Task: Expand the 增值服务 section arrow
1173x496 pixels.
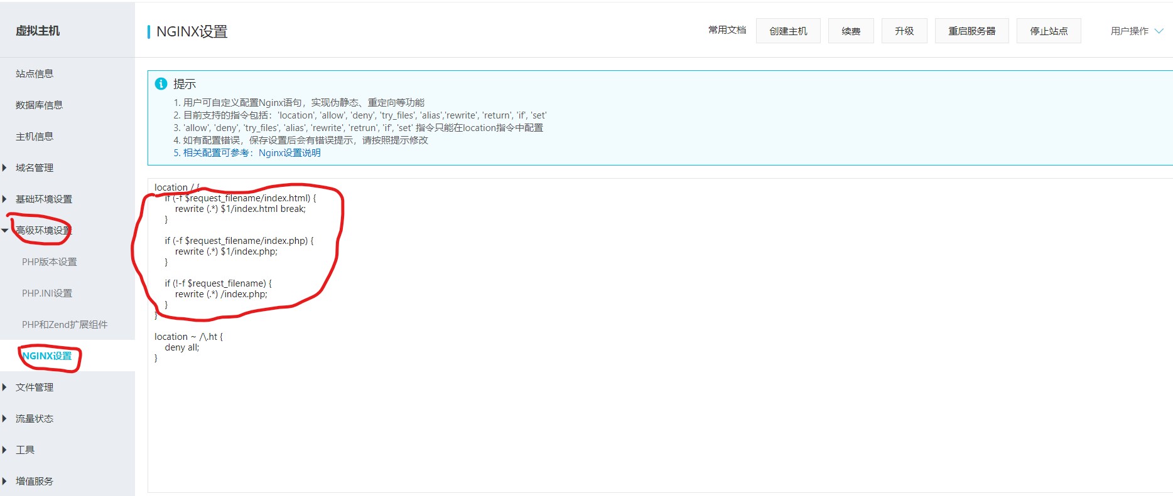Action: [4, 481]
